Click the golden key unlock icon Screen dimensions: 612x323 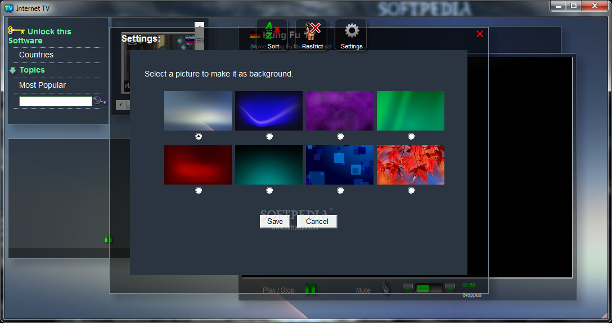click(x=16, y=30)
